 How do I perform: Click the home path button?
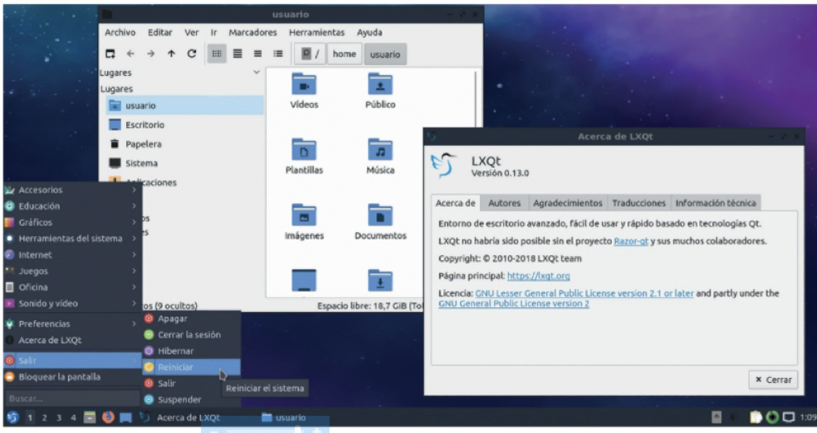pyautogui.click(x=344, y=54)
